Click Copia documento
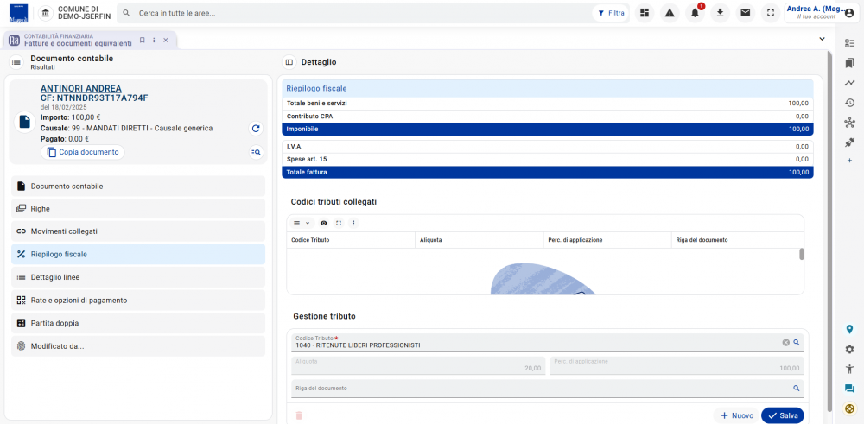Image resolution: width=864 pixels, height=424 pixels. [83, 153]
